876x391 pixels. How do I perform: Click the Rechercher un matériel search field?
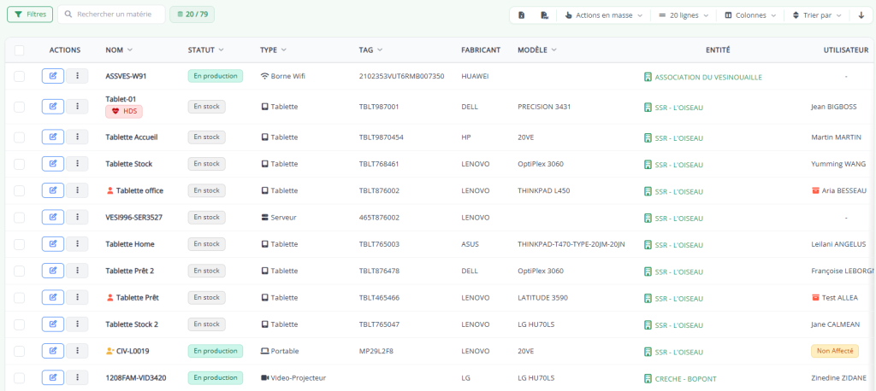coord(111,15)
